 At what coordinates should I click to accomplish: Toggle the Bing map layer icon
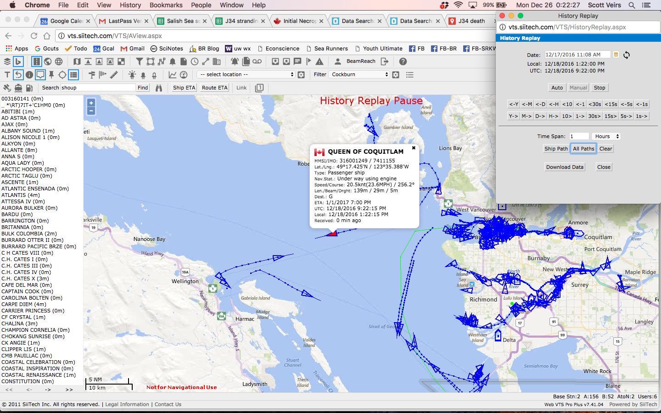tap(18, 61)
